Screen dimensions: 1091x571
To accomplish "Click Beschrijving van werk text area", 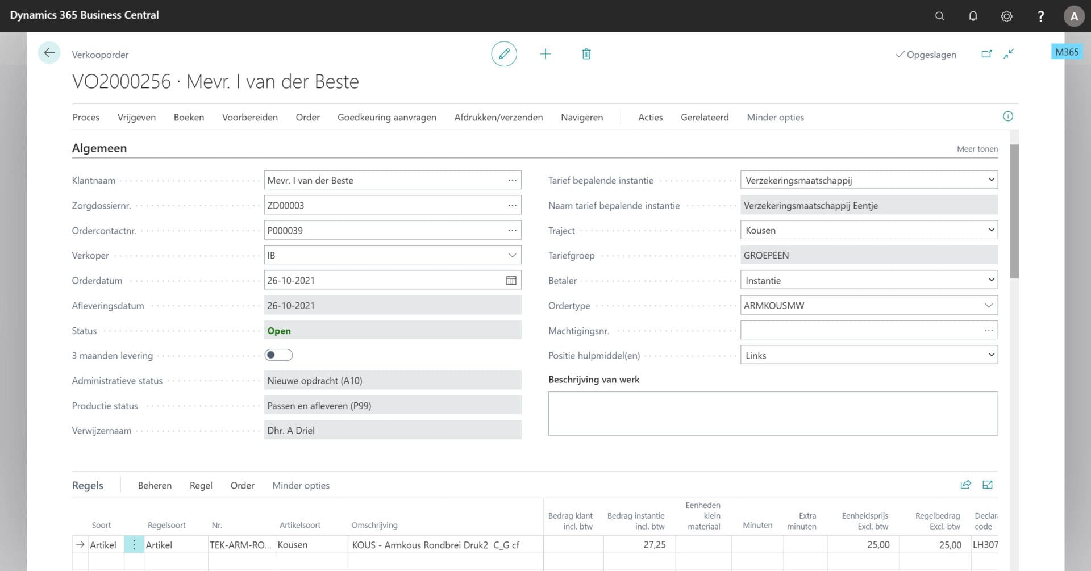I will [x=773, y=414].
